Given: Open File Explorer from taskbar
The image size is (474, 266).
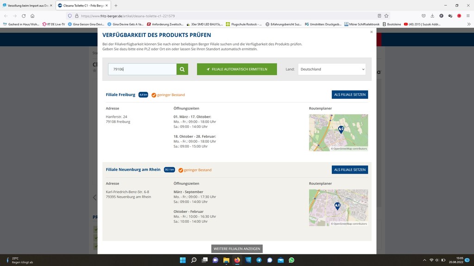Looking at the screenshot, I should click(226, 260).
